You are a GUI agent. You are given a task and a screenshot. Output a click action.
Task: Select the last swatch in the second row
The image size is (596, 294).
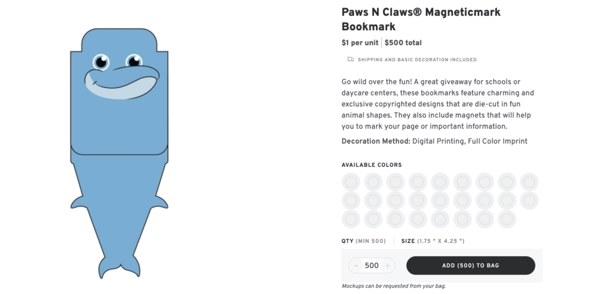[529, 201]
